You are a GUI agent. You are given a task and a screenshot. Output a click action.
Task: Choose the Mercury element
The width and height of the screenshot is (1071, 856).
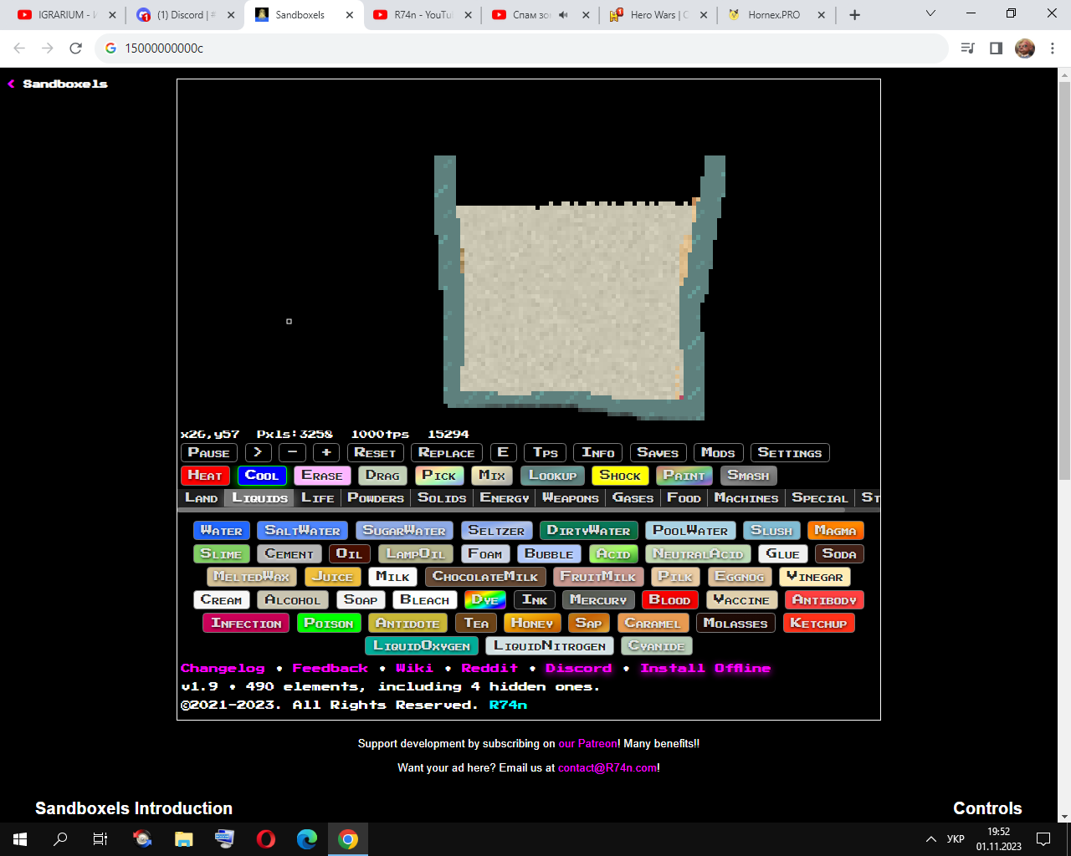(598, 600)
